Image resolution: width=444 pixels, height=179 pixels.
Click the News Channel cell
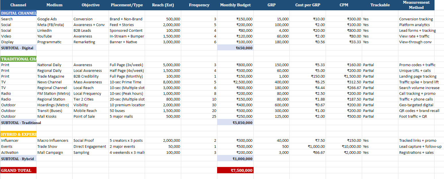[x=55, y=82]
